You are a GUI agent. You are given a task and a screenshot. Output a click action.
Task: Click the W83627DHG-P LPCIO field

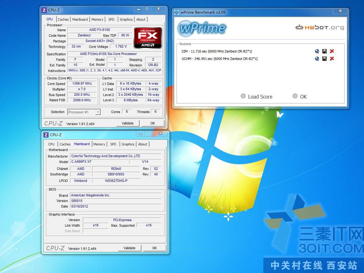tap(116, 181)
